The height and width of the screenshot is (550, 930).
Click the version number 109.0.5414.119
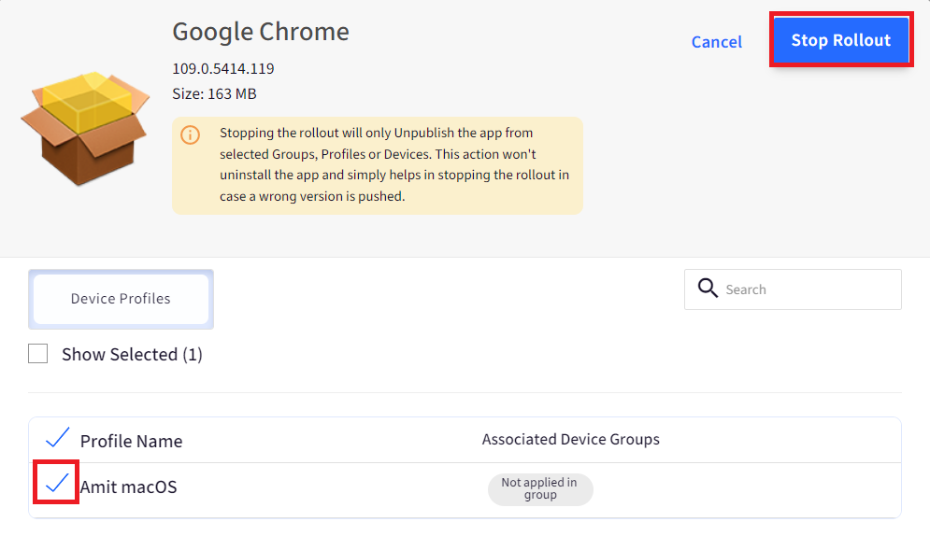click(x=223, y=69)
